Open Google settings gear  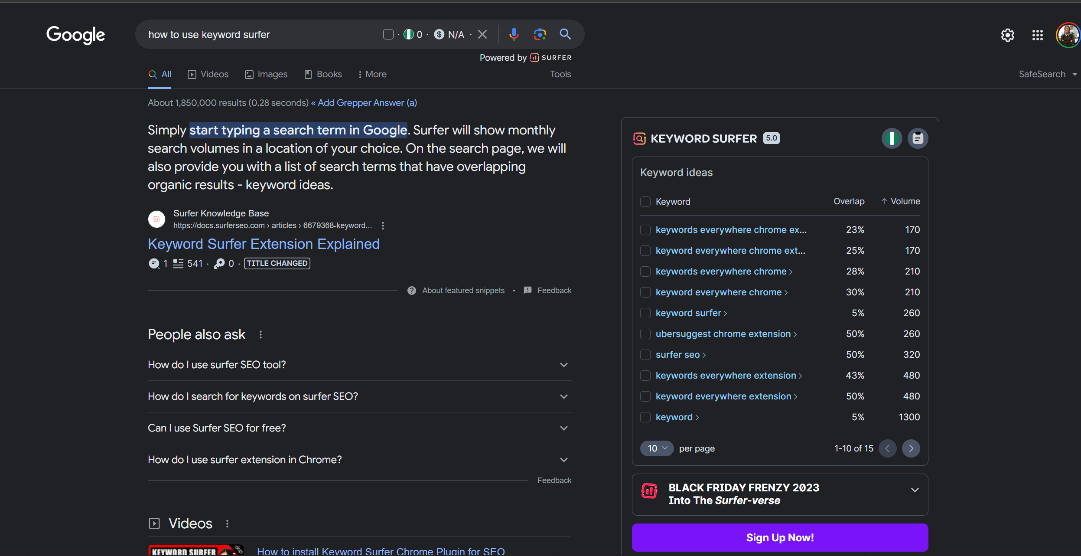1008,35
